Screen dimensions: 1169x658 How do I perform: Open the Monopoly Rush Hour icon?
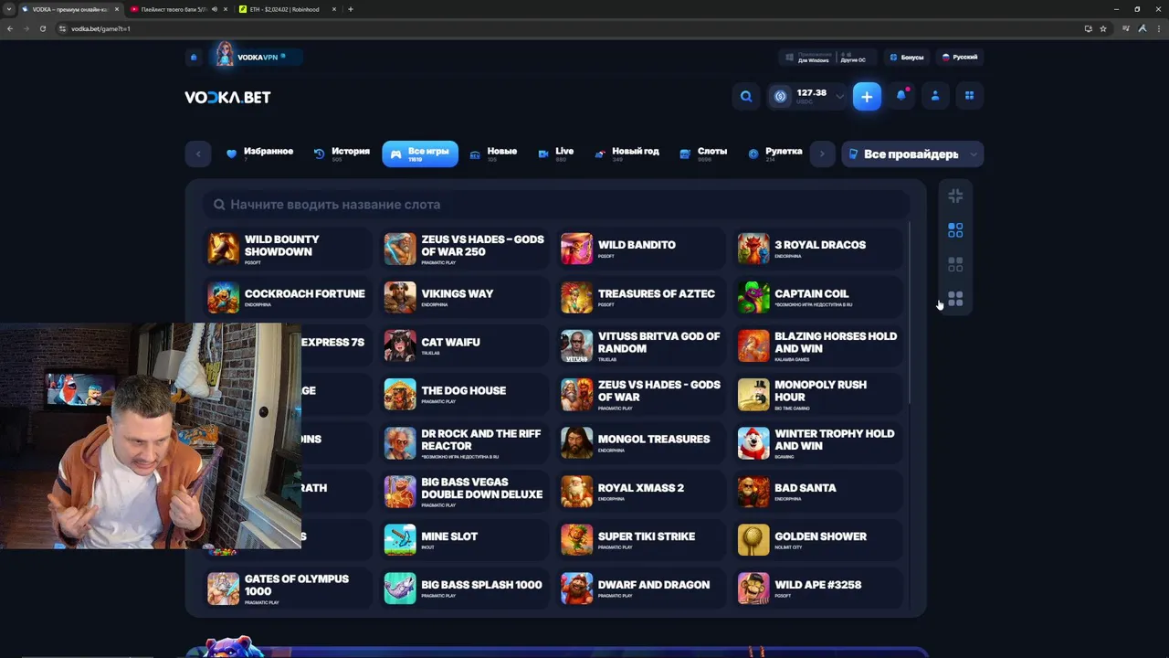click(x=753, y=394)
